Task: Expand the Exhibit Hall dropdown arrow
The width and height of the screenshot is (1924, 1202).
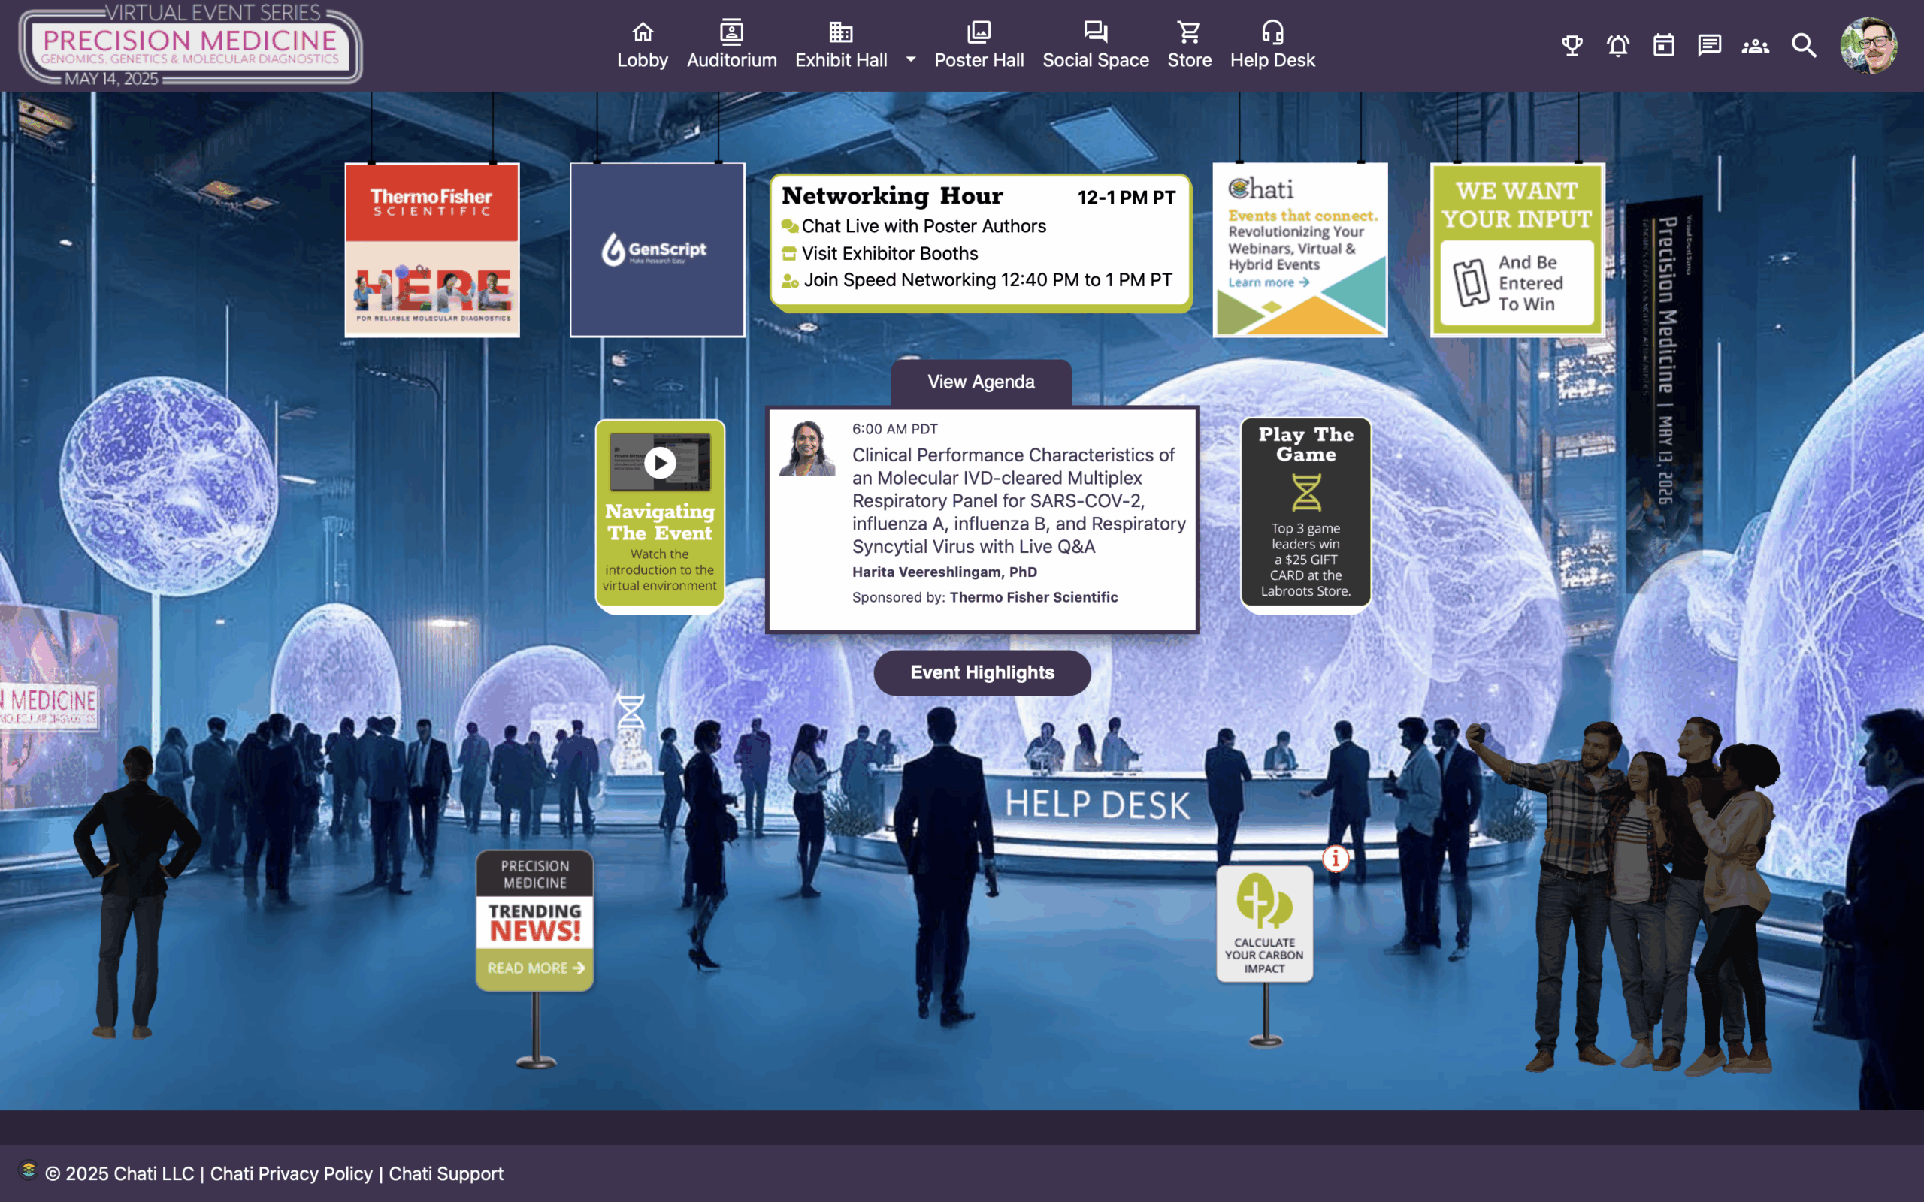Action: (x=911, y=59)
